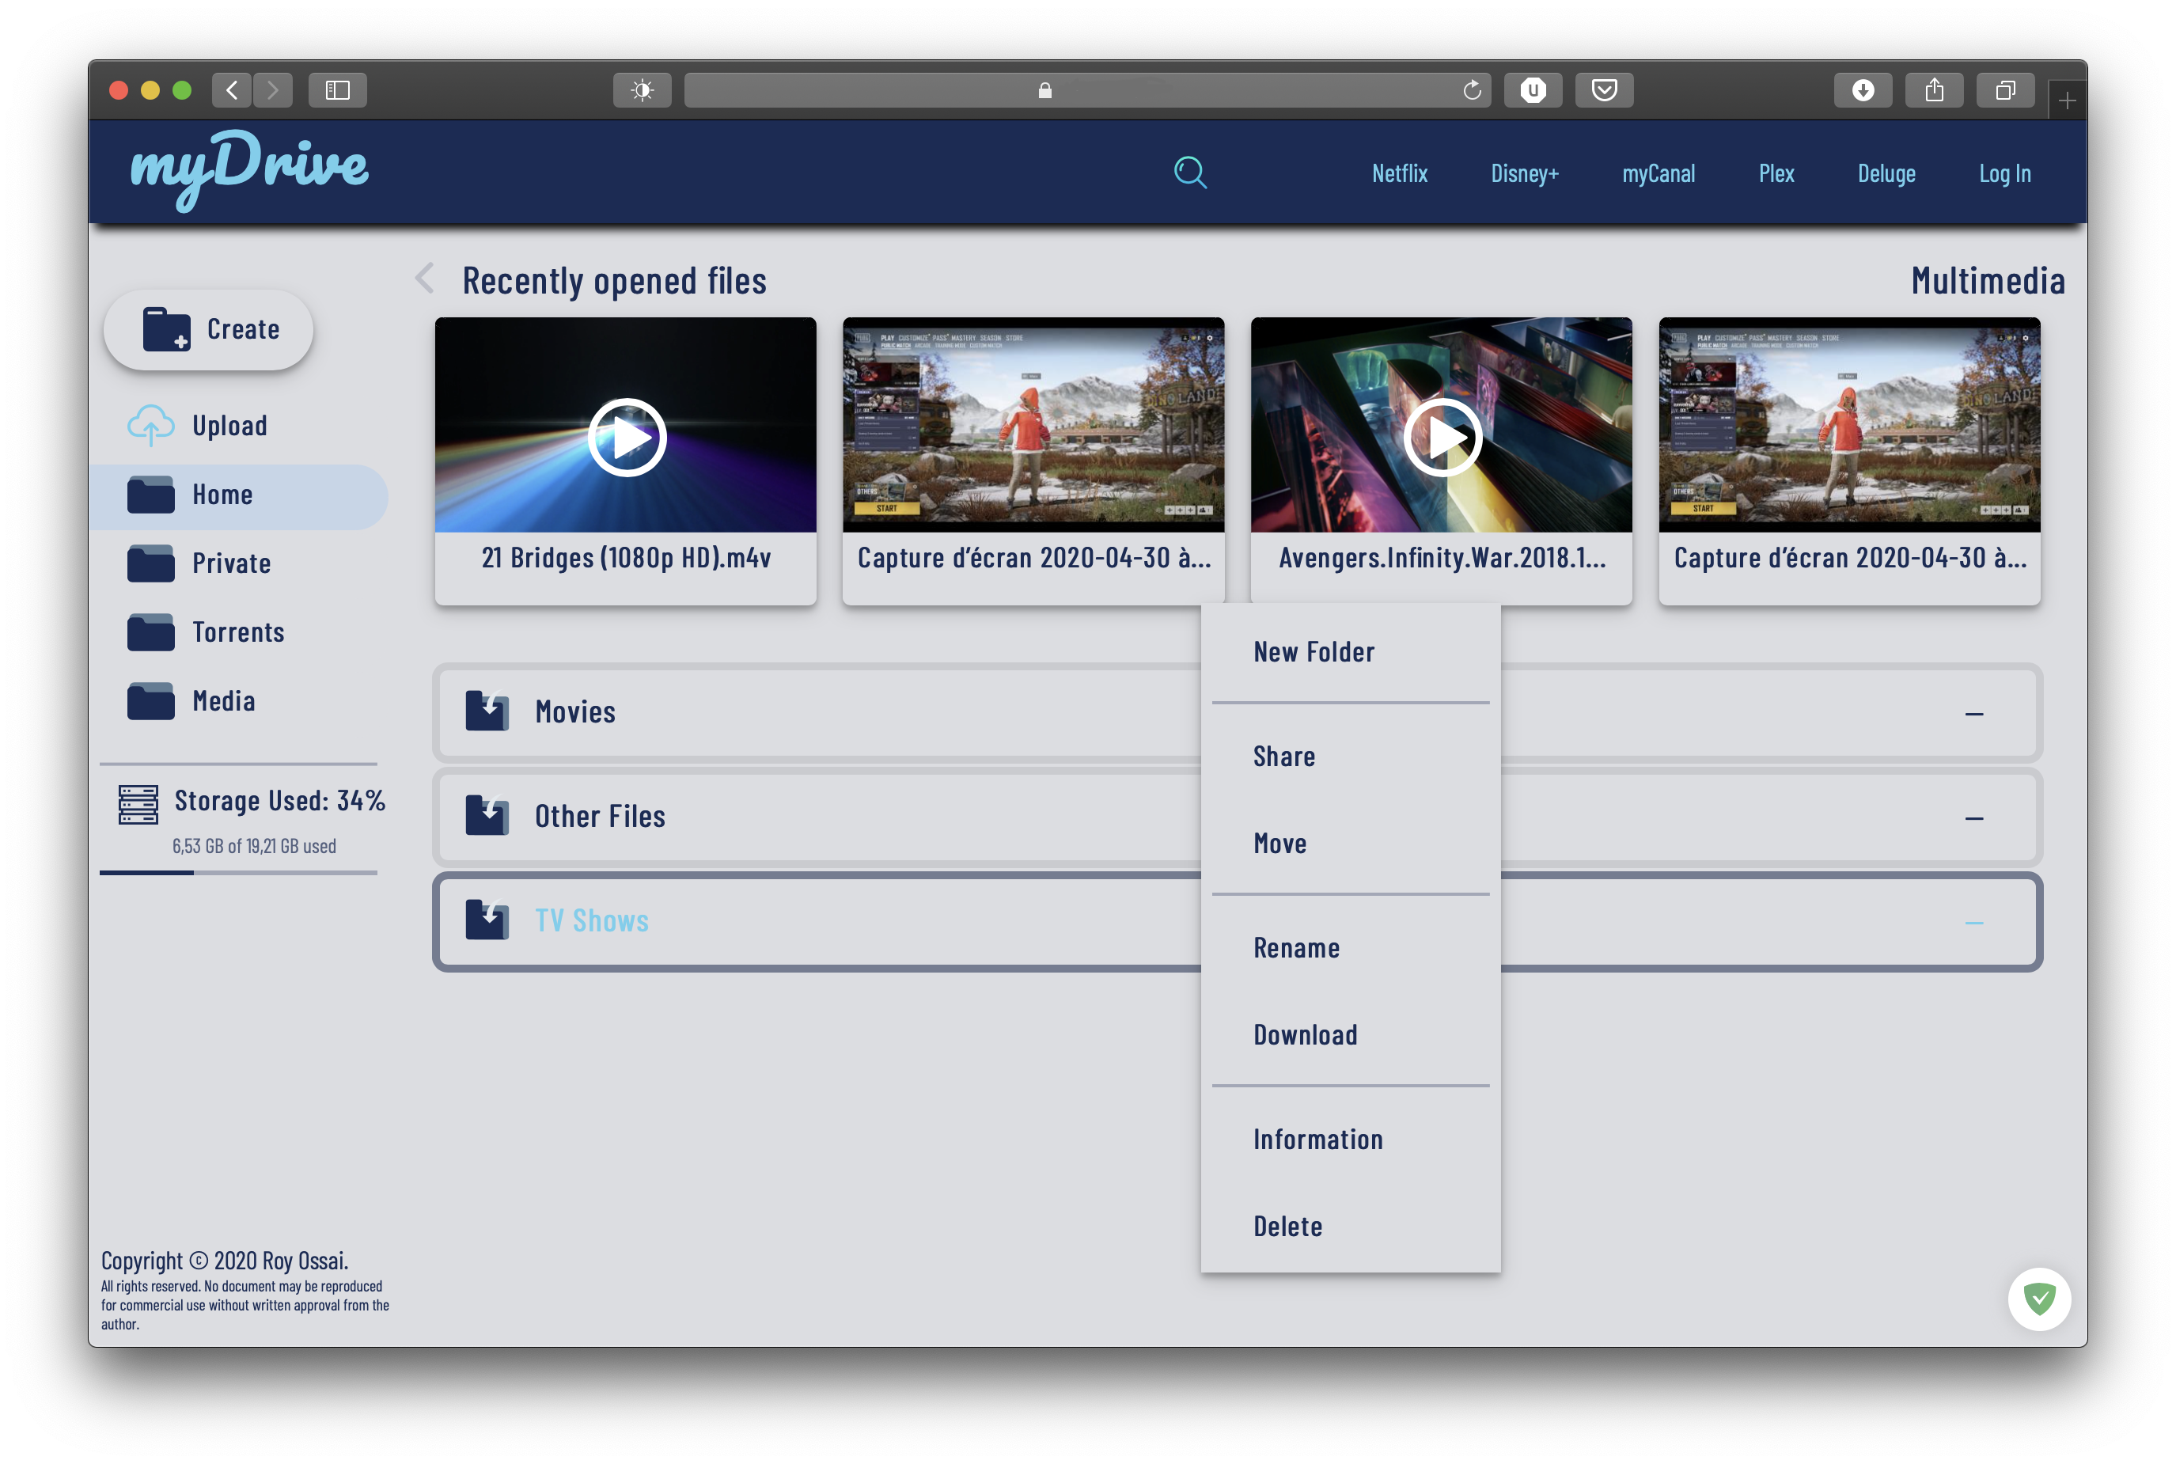2176x1464 pixels.
Task: Choose Move in context menu
Action: tap(1279, 843)
